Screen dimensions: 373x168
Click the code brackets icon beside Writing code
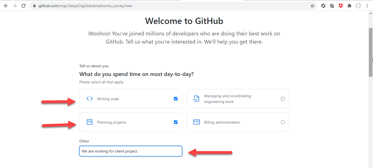[x=90, y=99]
